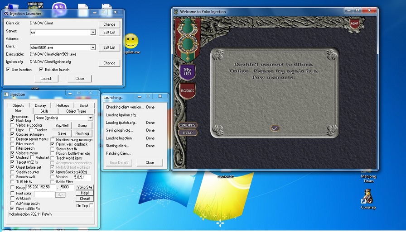406x232 pixels.
Task: Open the Object Types tab
Action: [76, 111]
